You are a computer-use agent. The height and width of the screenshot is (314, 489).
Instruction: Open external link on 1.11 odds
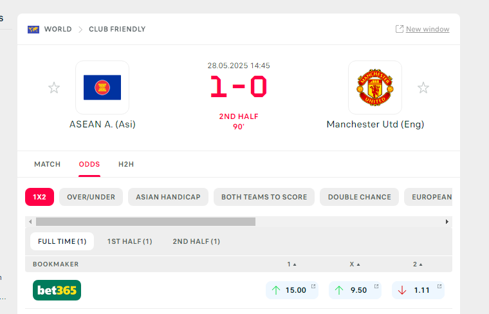tap(439, 286)
